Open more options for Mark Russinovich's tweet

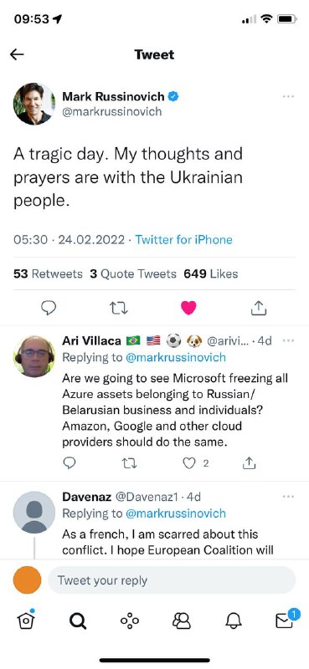[x=289, y=97]
